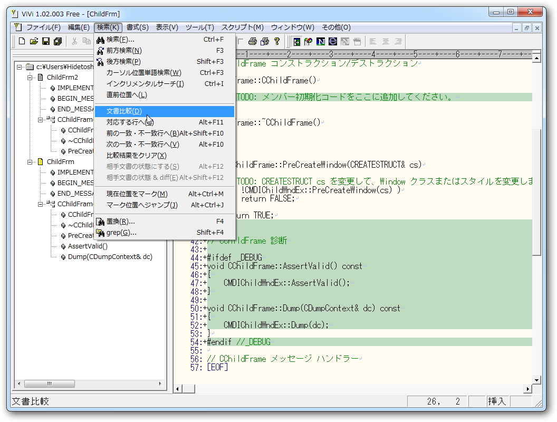This screenshot has height=422, width=557.
Task: Click the editor horizontal scroll-right arrow
Action: coord(528,389)
